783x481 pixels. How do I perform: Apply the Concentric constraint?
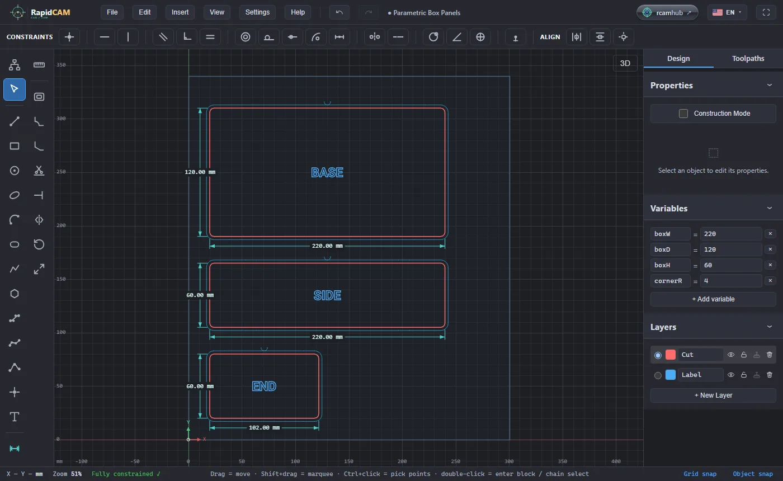(246, 37)
